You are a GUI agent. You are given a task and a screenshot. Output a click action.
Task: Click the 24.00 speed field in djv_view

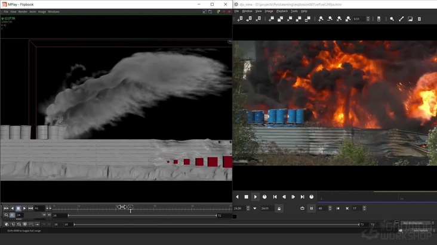239,208
